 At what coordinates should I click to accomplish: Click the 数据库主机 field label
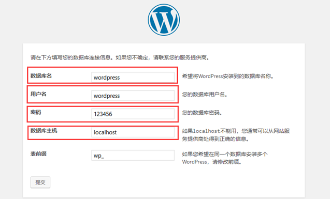pos(44,131)
